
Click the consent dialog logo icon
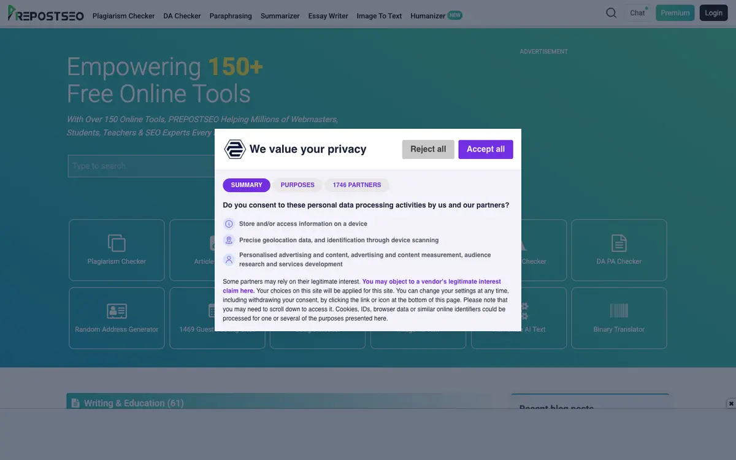(x=234, y=149)
